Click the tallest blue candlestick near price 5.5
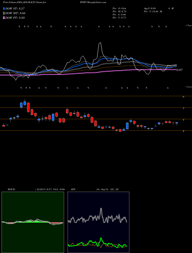The height and width of the screenshot is (253, 192). tap(25, 103)
